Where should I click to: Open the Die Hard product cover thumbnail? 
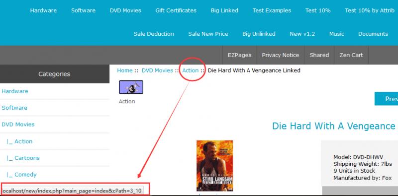215,166
